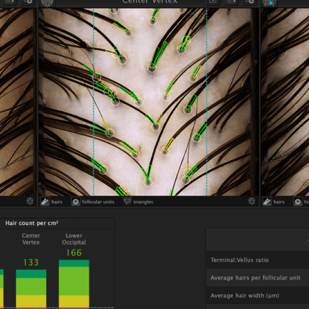Select the Center Vertex column label in chart
The image size is (309, 309).
(x=31, y=239)
